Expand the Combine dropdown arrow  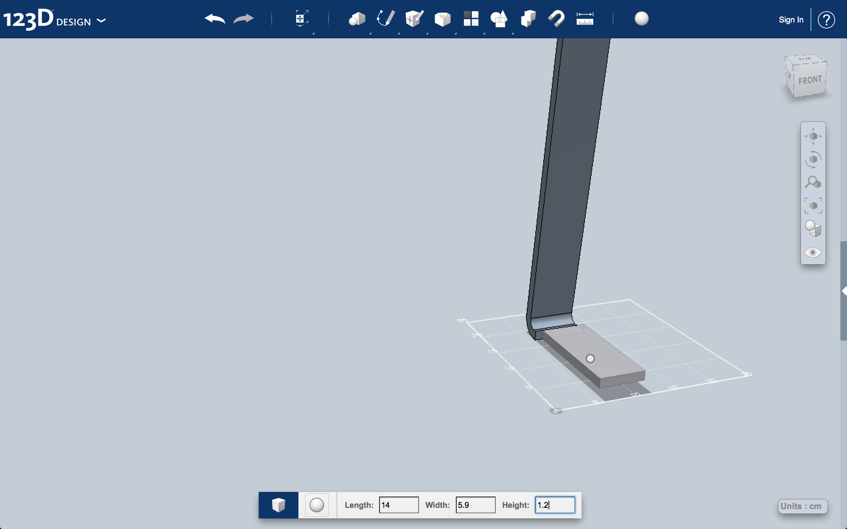tap(513, 33)
